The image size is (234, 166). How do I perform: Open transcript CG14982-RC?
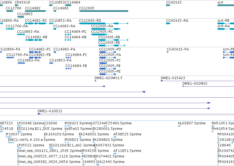coord(36,20)
